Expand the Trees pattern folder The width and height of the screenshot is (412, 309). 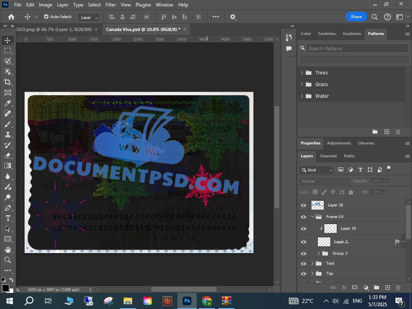[302, 73]
